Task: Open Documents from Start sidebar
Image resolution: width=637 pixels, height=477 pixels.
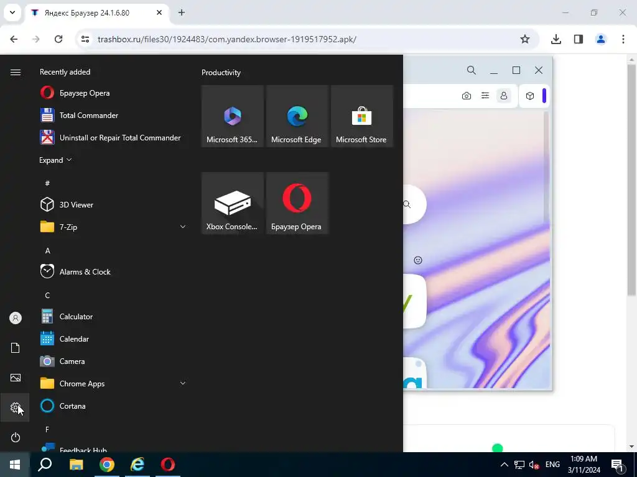Action: point(15,348)
